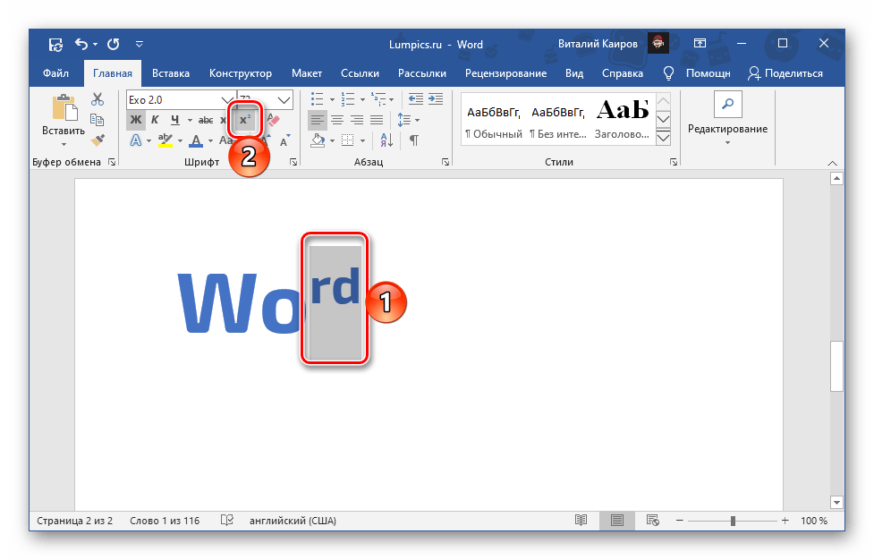Apply the Заголово... heading style
The height and width of the screenshot is (560, 874).
pos(622,120)
